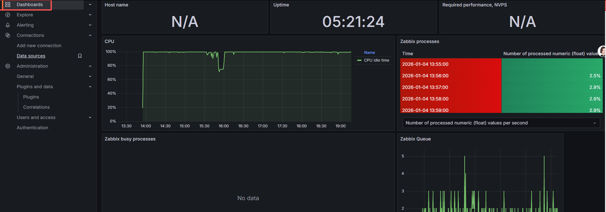The image size is (606, 212).
Task: Click the CPU idle time green swatch
Action: click(x=359, y=60)
